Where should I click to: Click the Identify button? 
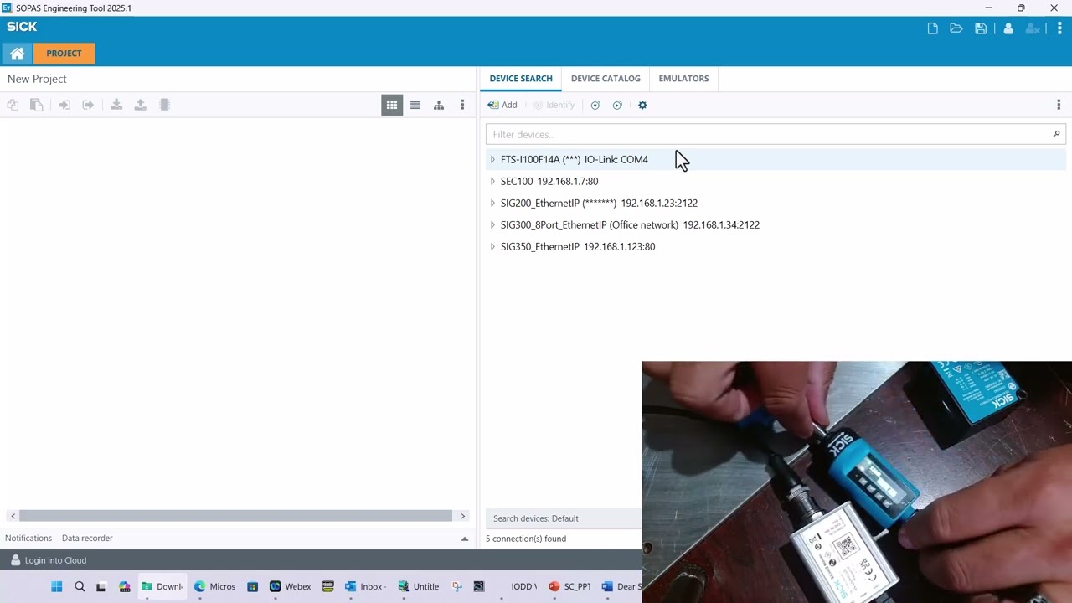554,105
